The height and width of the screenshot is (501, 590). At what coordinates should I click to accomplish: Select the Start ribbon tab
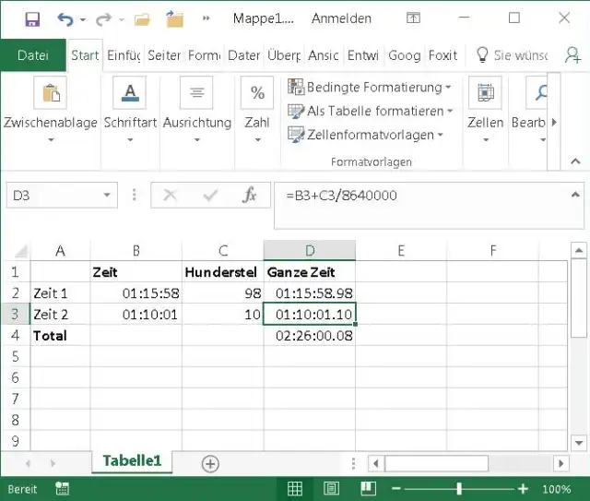(x=85, y=55)
